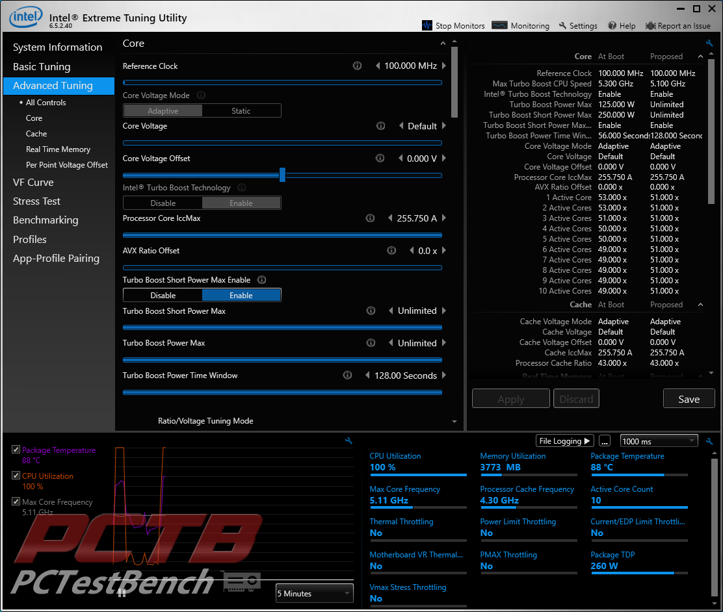The image size is (723, 612).
Task: Select Real Time Memory sub-item
Action: [58, 149]
